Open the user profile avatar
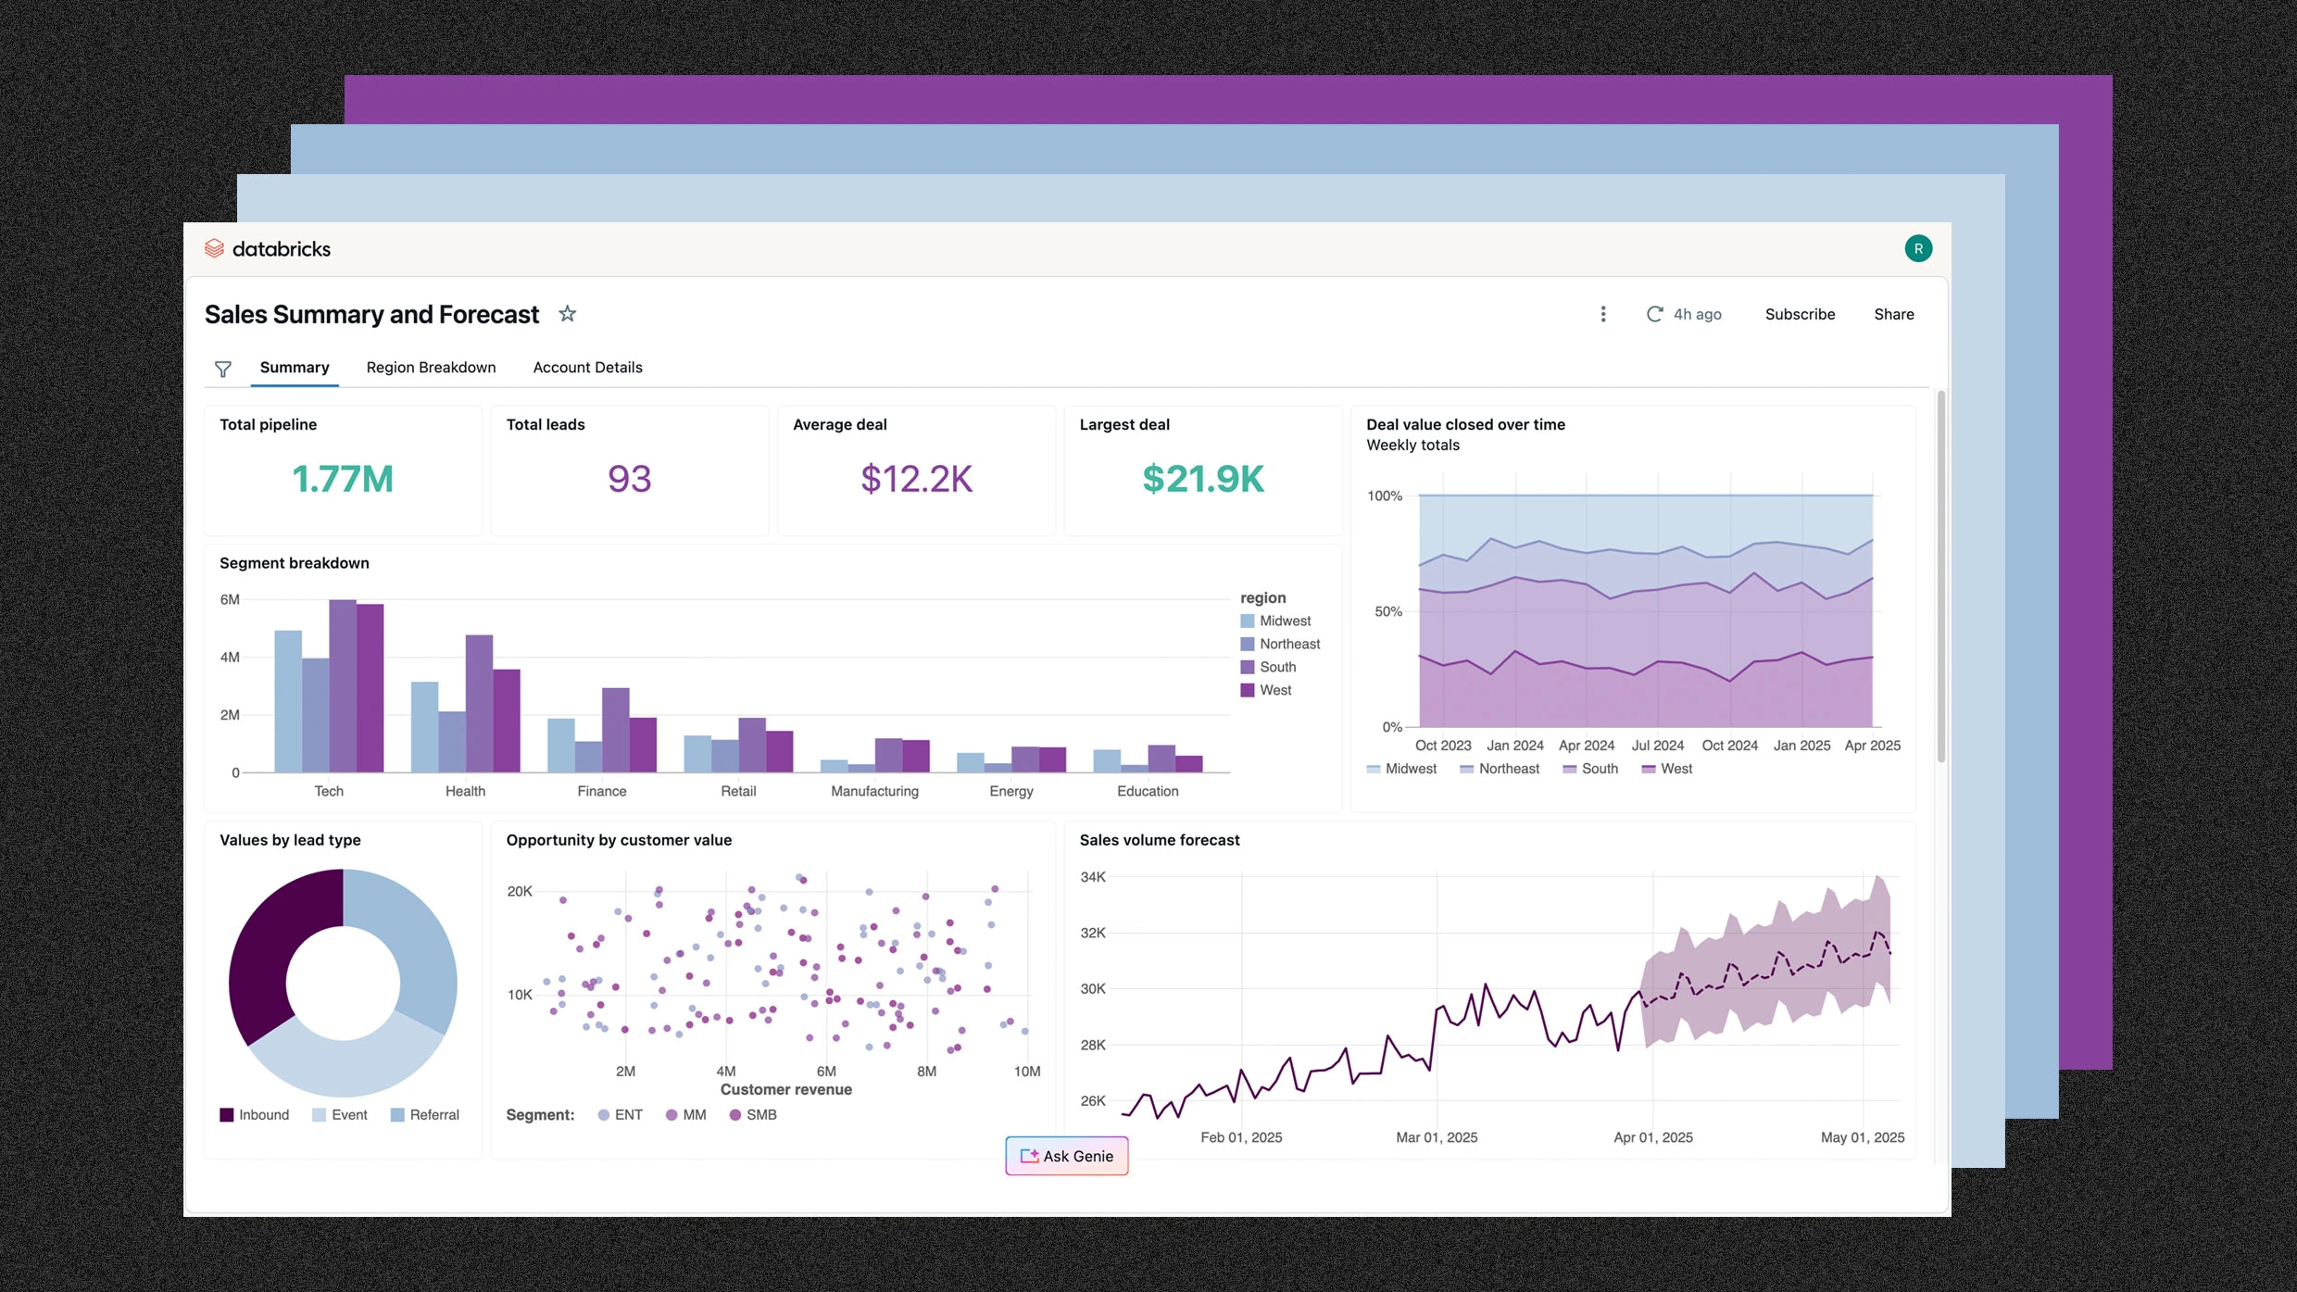 1918,248
